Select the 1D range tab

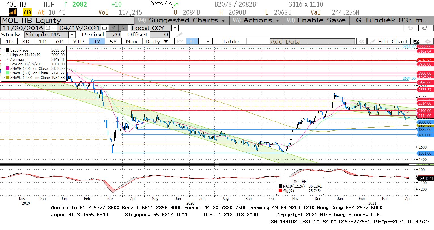[x=9, y=42]
